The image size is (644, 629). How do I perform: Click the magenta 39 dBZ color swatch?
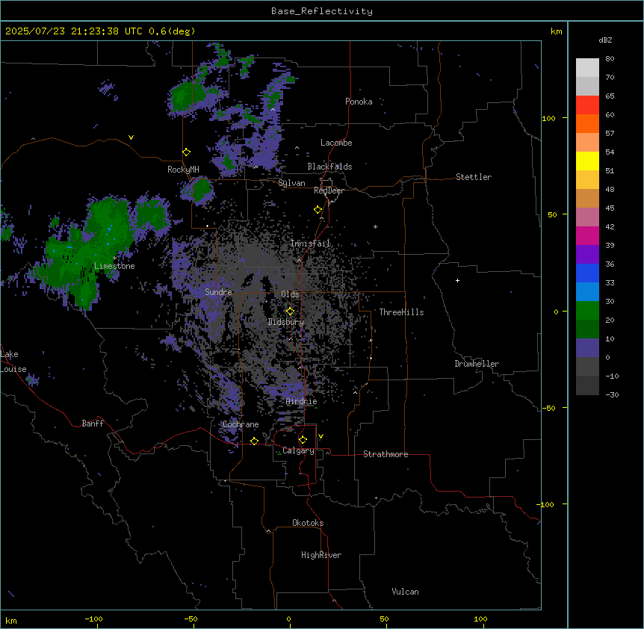pyautogui.click(x=587, y=235)
